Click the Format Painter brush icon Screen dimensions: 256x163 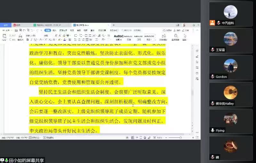coord(20,36)
